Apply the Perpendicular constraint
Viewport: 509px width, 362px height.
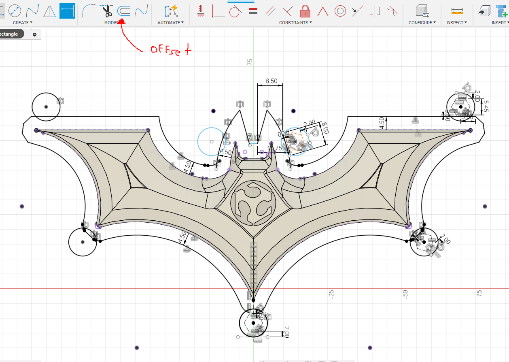[x=288, y=11]
